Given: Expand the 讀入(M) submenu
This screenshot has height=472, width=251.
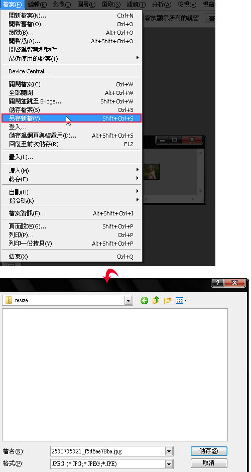Looking at the screenshot, I should tap(71, 170).
